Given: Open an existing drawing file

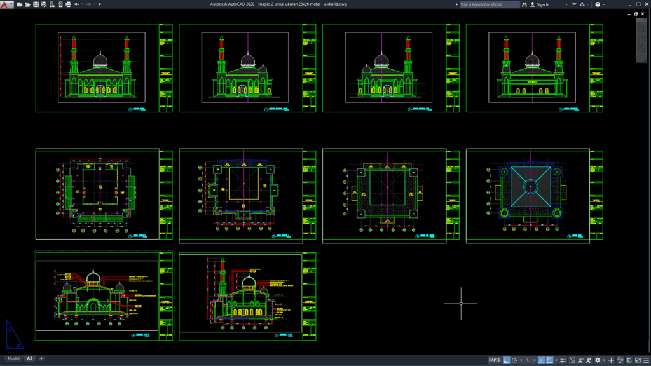Looking at the screenshot, I should (28, 5).
